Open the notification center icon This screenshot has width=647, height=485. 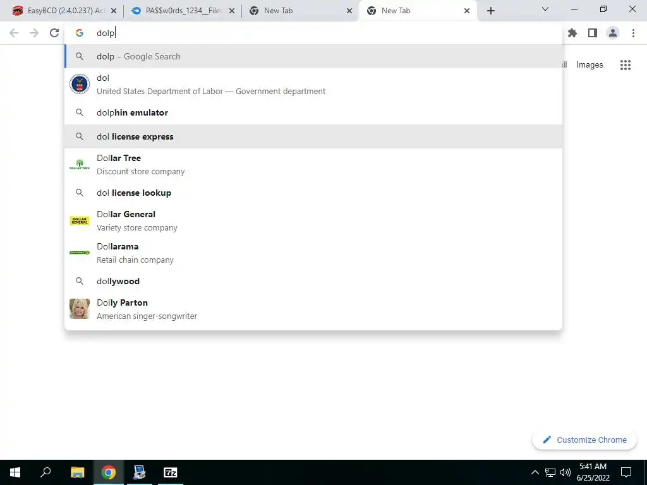coord(626,472)
